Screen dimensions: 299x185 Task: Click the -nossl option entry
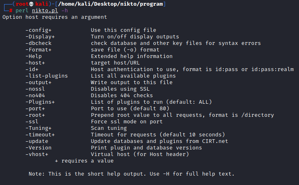35,89
